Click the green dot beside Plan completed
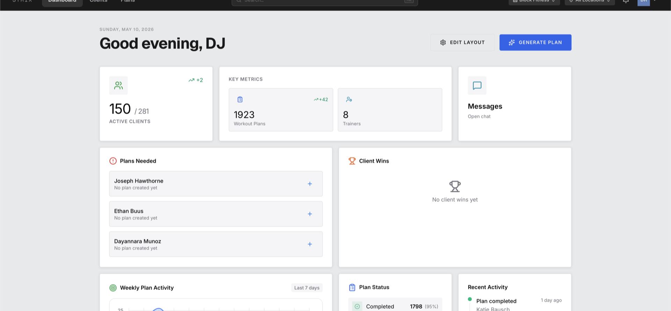Viewport: 671px width, 311px height. tap(470, 299)
